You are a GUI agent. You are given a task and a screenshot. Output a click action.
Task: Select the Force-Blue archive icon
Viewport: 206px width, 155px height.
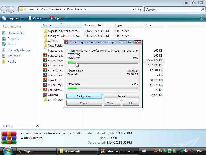pos(45,75)
